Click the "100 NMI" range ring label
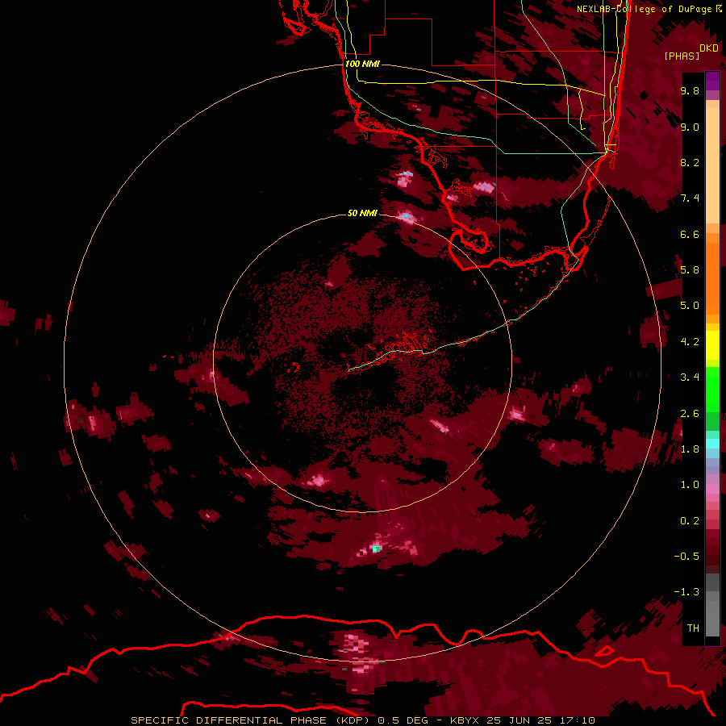This screenshot has height=726, width=726. (x=362, y=64)
